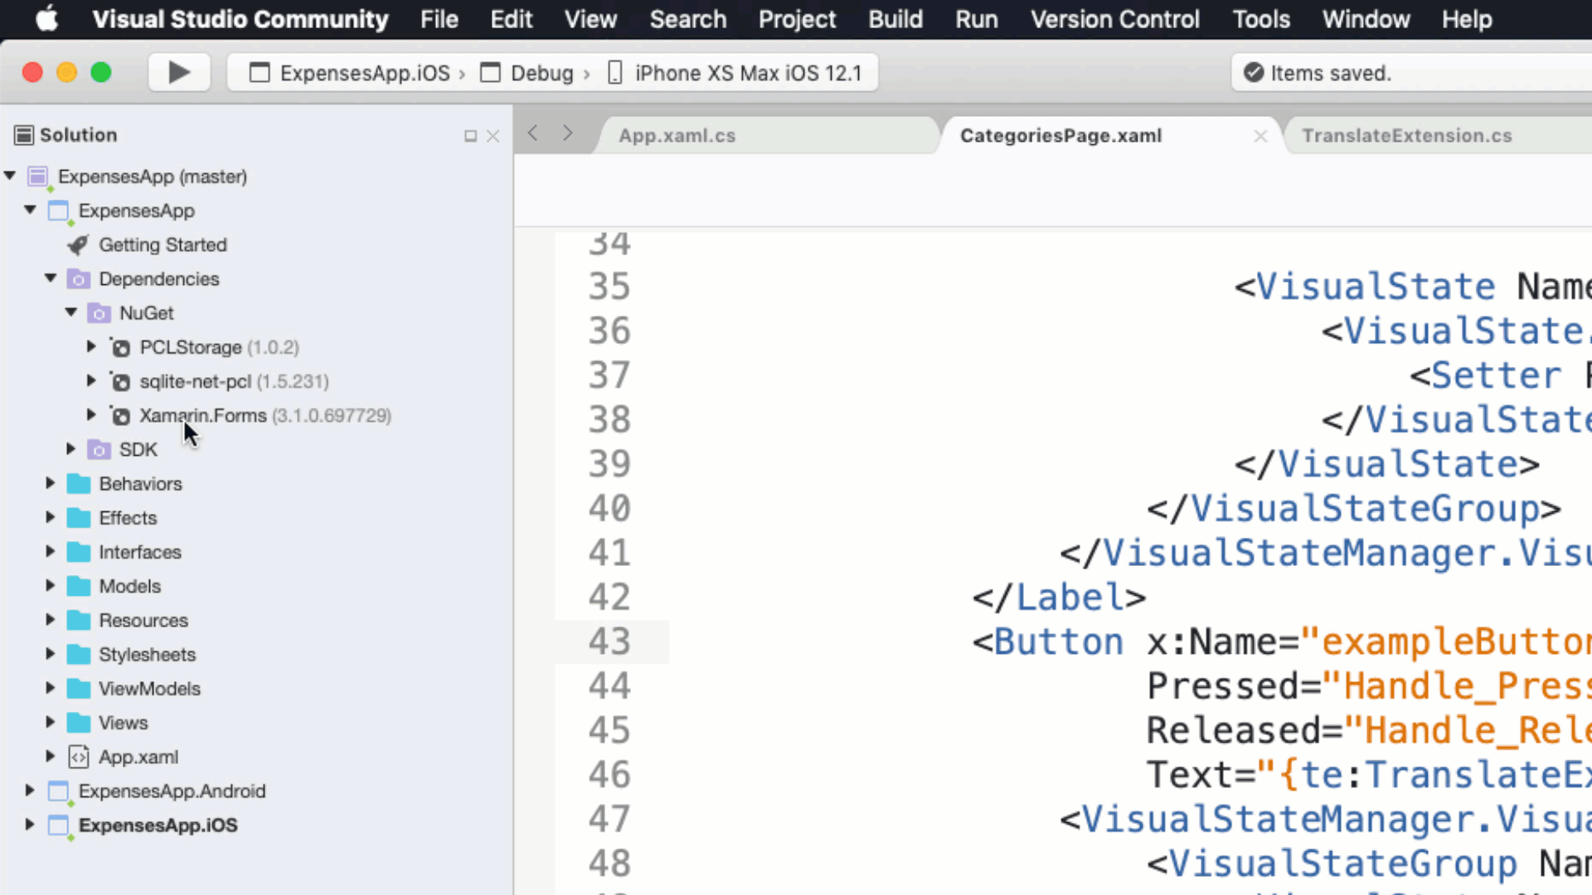Click the ExpensesApp project icon
Screen dimensions: 1592x895
(58, 210)
